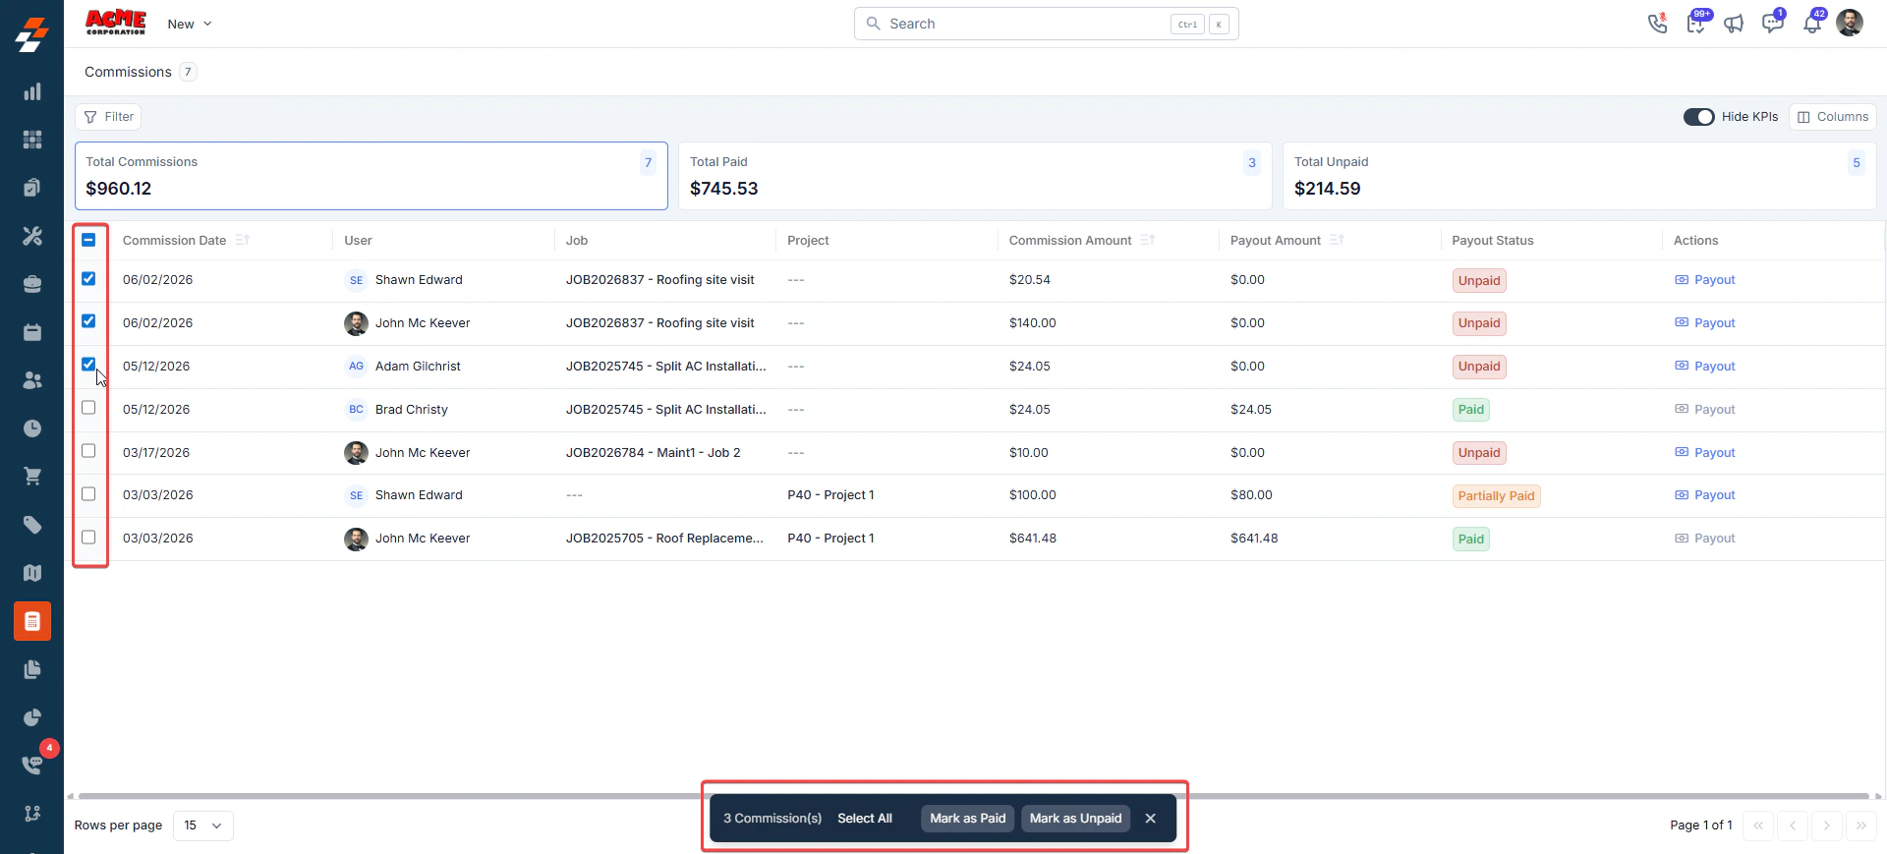Screen dimensions: 1887x854
Task: Click the ACME Corporation logo
Action: 116,23
